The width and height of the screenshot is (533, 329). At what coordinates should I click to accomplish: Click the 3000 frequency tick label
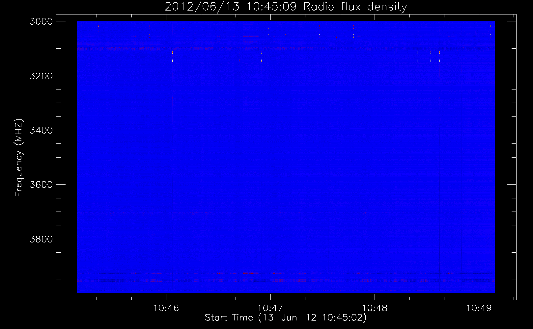tap(41, 21)
